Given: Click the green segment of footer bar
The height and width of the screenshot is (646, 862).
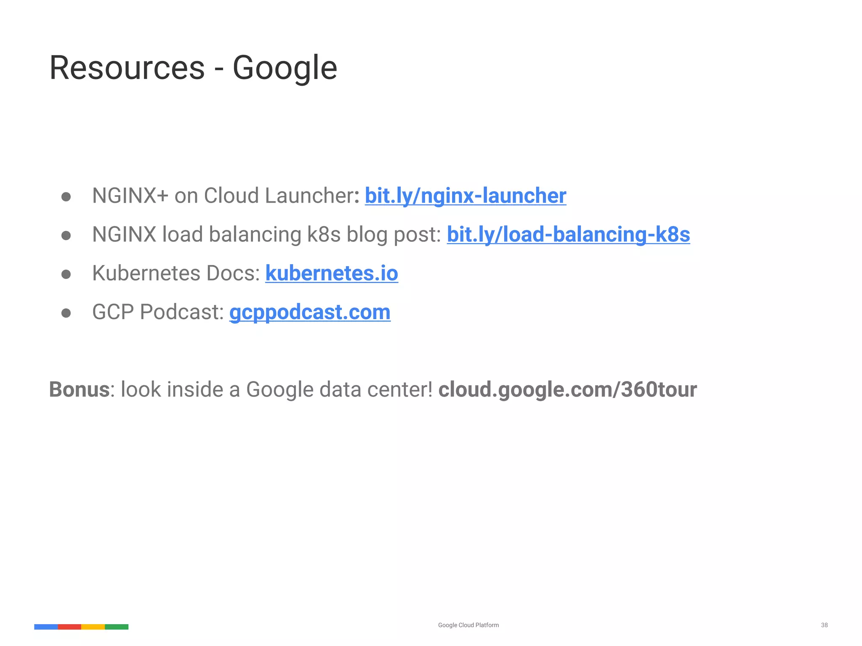Looking at the screenshot, I should pos(117,627).
